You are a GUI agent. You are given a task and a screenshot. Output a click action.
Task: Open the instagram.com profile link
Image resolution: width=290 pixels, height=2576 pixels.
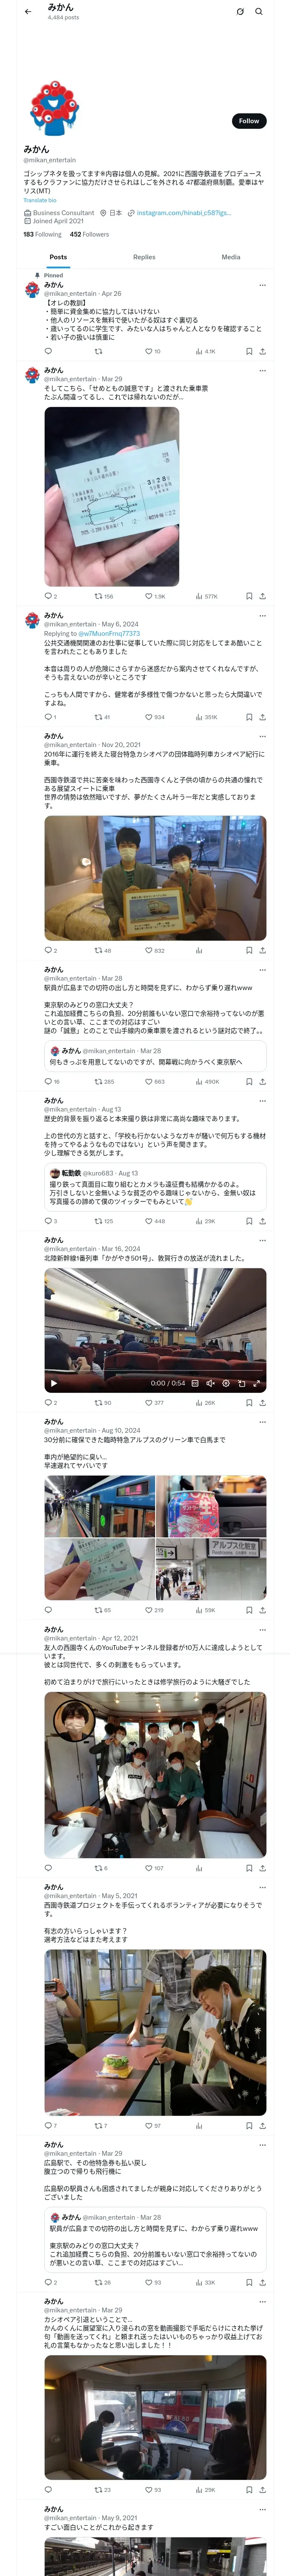point(183,213)
